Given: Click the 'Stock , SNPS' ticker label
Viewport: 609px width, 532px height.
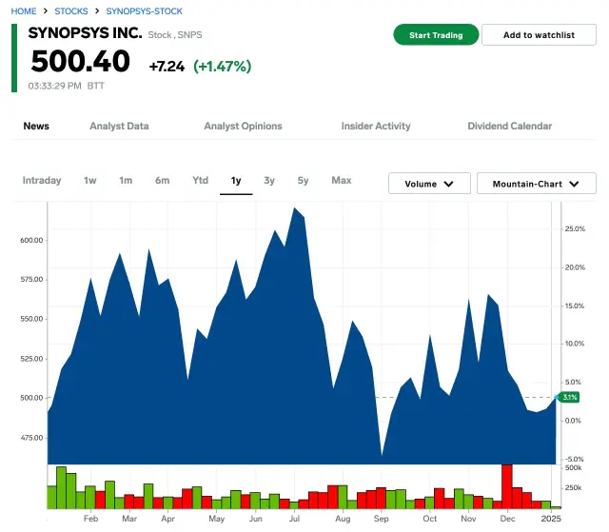Looking at the screenshot, I should (x=175, y=35).
